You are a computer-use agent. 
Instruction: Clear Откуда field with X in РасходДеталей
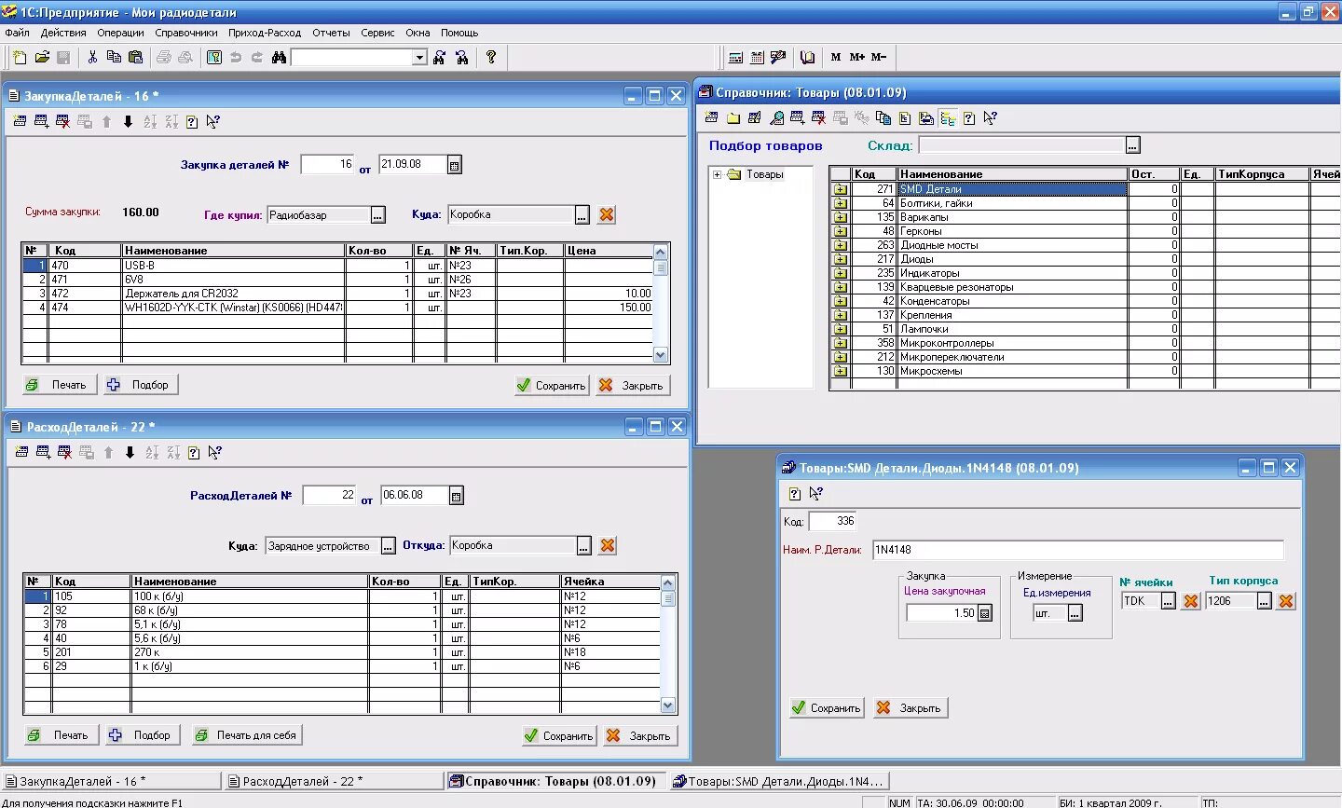point(608,545)
